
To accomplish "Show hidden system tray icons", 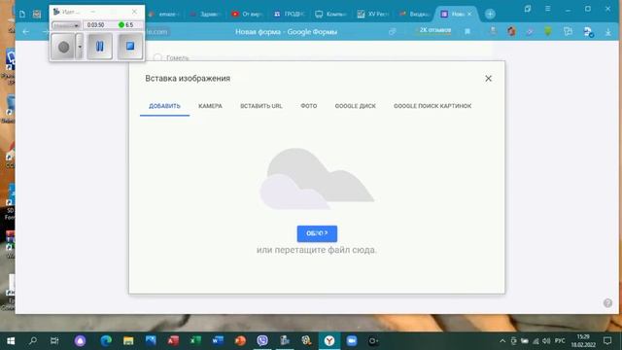I will click(502, 341).
